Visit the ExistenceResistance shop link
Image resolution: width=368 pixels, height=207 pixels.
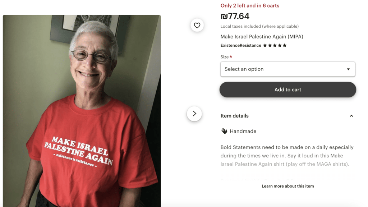click(x=241, y=45)
